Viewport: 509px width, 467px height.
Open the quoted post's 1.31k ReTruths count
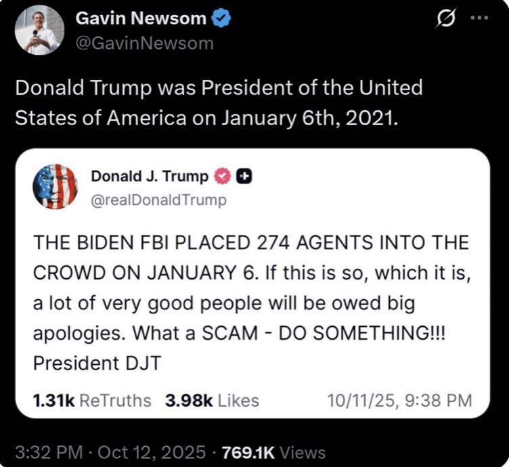(92, 401)
